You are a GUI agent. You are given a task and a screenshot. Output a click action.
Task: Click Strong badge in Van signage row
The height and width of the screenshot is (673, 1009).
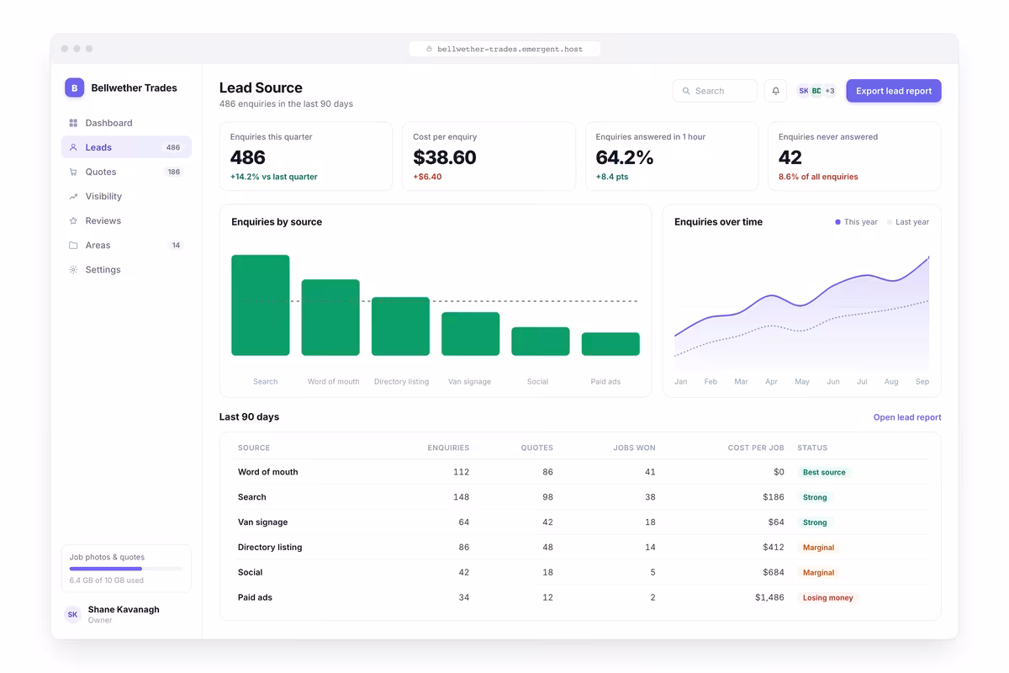pos(815,522)
